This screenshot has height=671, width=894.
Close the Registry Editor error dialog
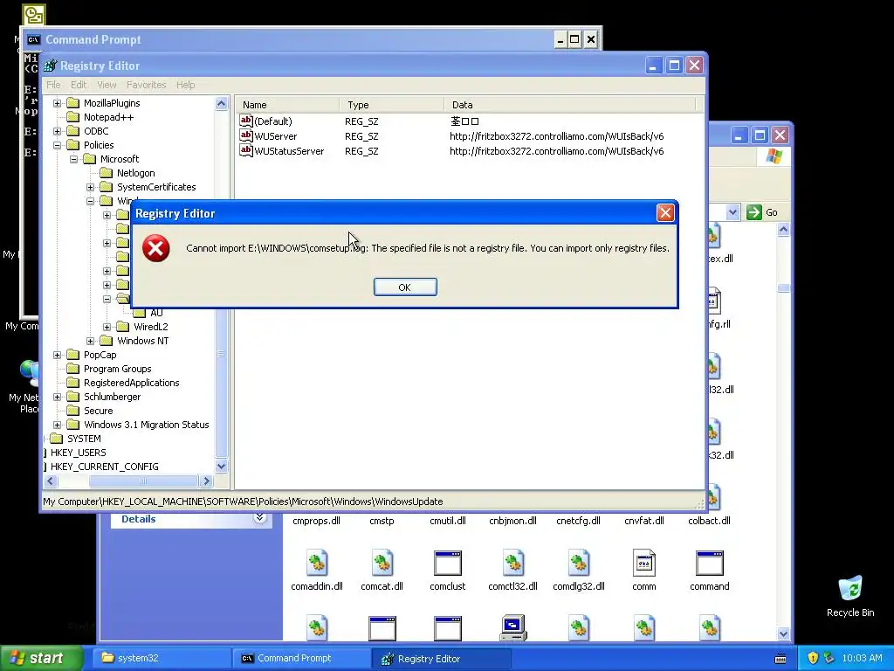click(x=664, y=213)
